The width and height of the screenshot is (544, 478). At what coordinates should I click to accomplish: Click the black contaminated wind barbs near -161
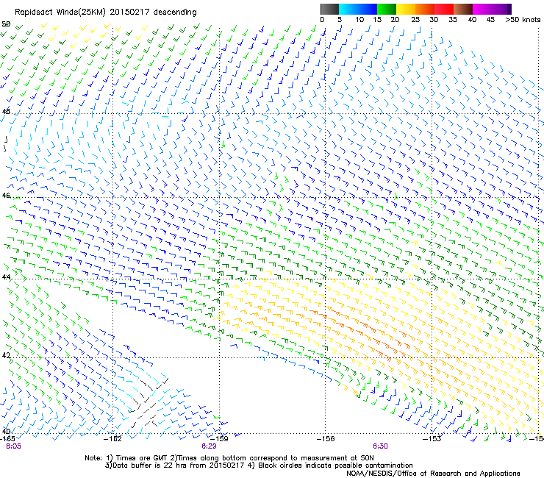click(148, 403)
